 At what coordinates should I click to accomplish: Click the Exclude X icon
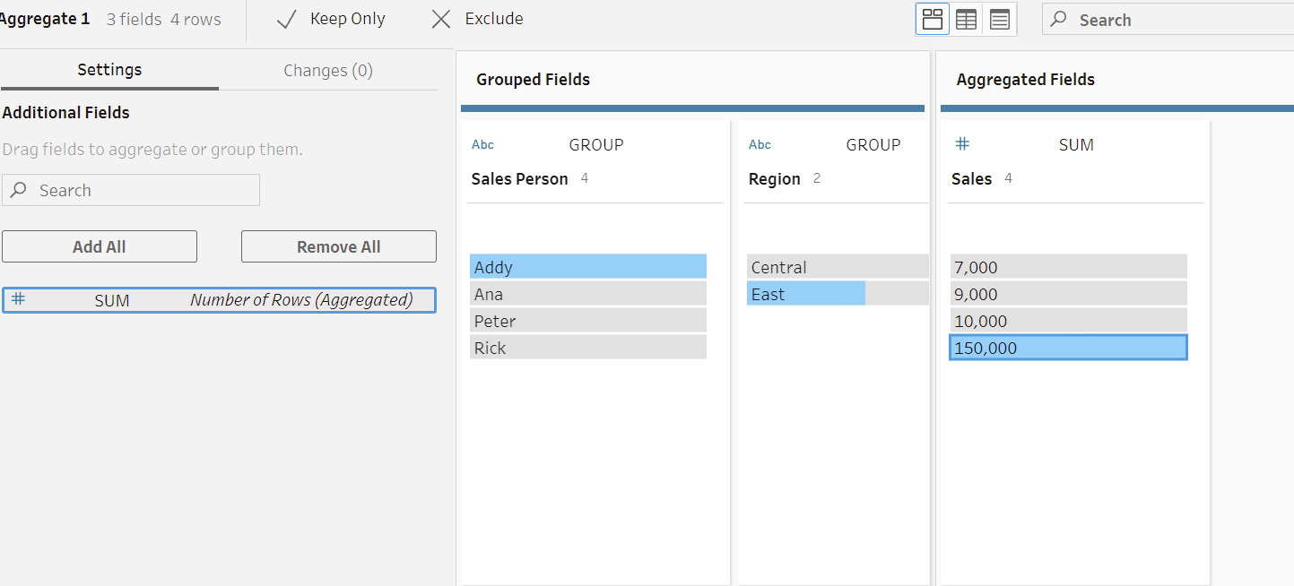coord(441,20)
